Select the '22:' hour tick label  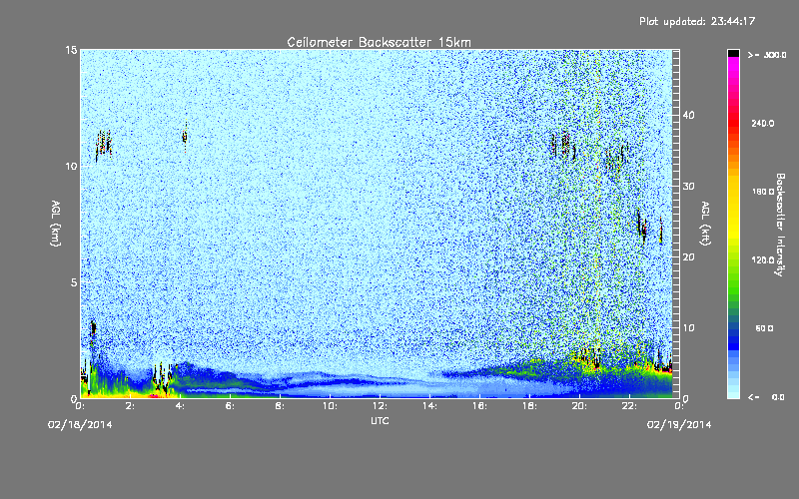[629, 406]
